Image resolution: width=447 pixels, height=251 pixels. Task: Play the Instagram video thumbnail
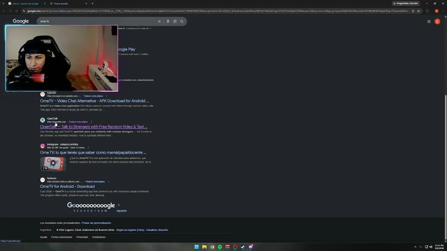(53, 163)
